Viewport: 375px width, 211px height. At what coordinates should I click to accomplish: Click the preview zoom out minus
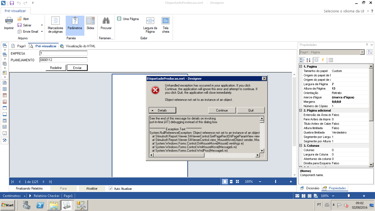260,182
